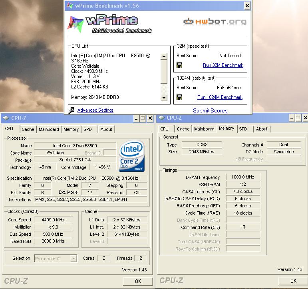This screenshot has height=289, width=308.
Task: Open the Memory tab in left CPU-Z
Action: pyautogui.click(x=71, y=129)
